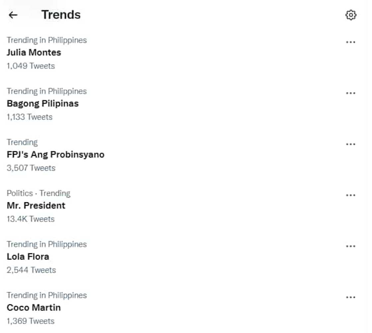The image size is (372, 333).
Task: Open the Julia Montes trending topic
Action: [x=34, y=52]
